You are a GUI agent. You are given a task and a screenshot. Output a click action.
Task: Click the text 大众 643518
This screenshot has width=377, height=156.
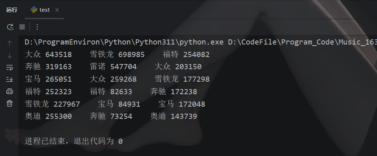point(48,54)
